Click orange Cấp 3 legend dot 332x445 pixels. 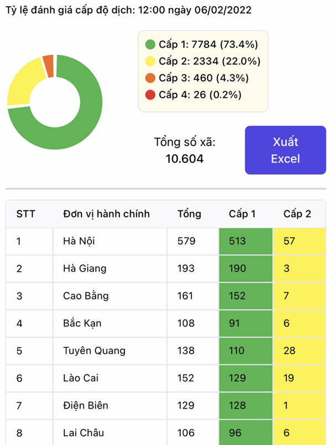point(150,78)
